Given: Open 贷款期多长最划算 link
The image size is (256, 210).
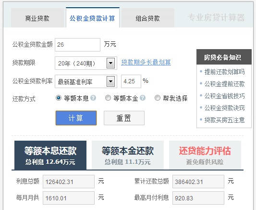Looking at the screenshot, I should pos(146,63).
